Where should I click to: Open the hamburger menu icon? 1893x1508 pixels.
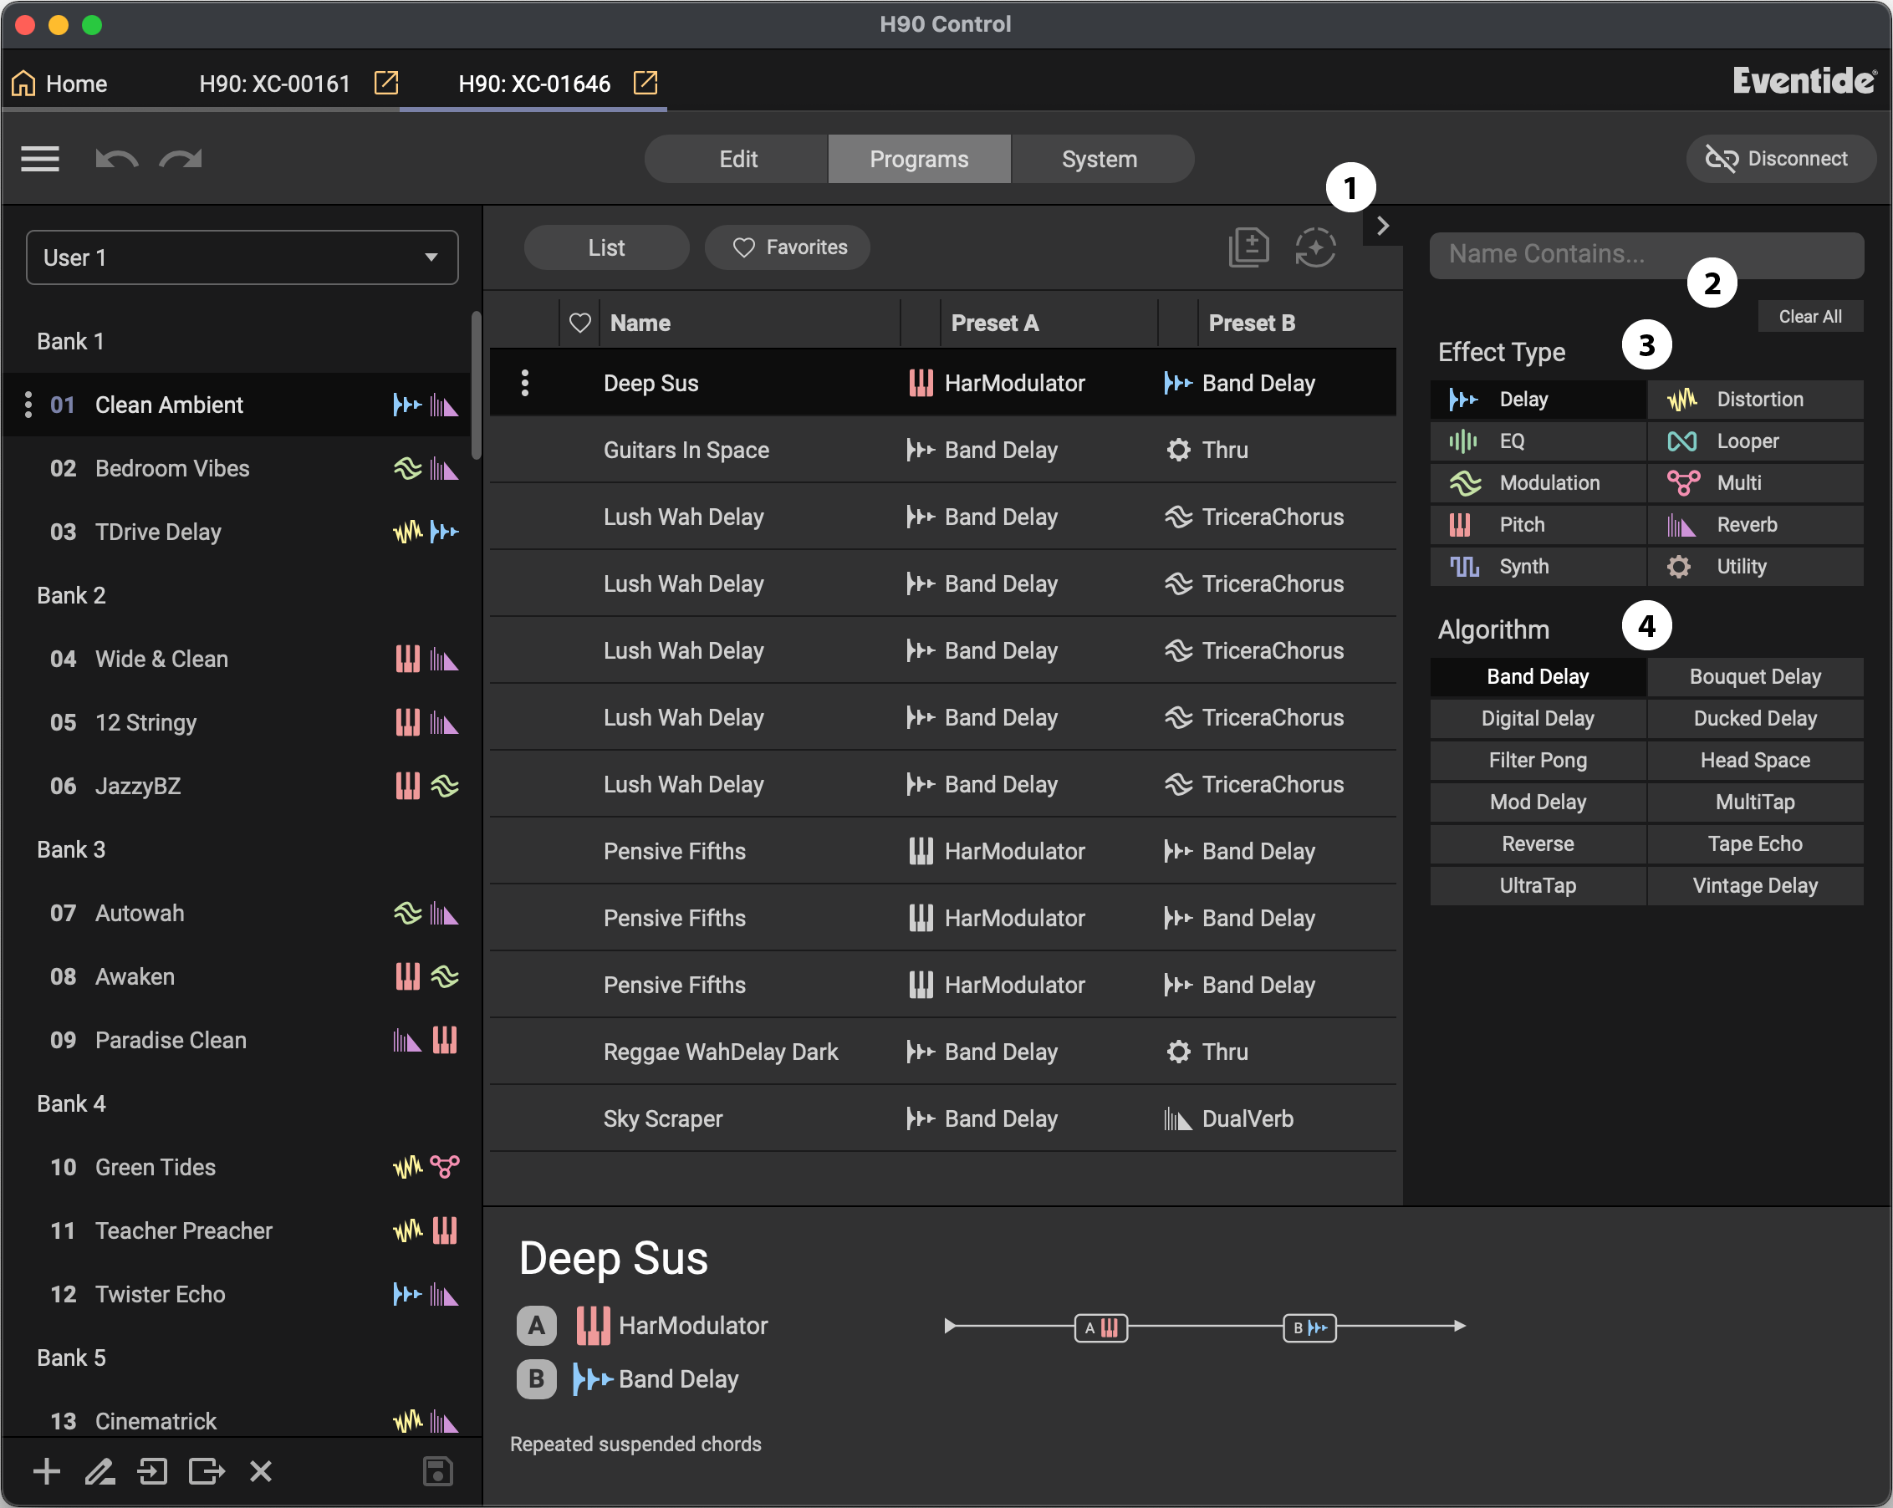tap(39, 159)
